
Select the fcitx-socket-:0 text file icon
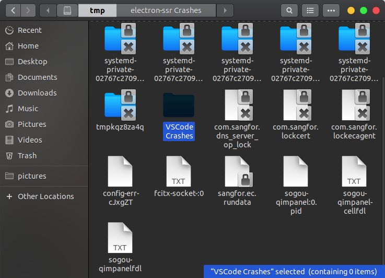[x=179, y=171]
